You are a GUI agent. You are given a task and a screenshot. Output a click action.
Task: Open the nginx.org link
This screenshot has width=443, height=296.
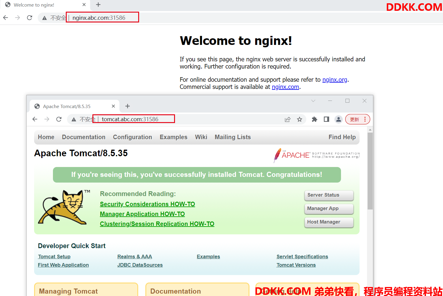click(335, 80)
